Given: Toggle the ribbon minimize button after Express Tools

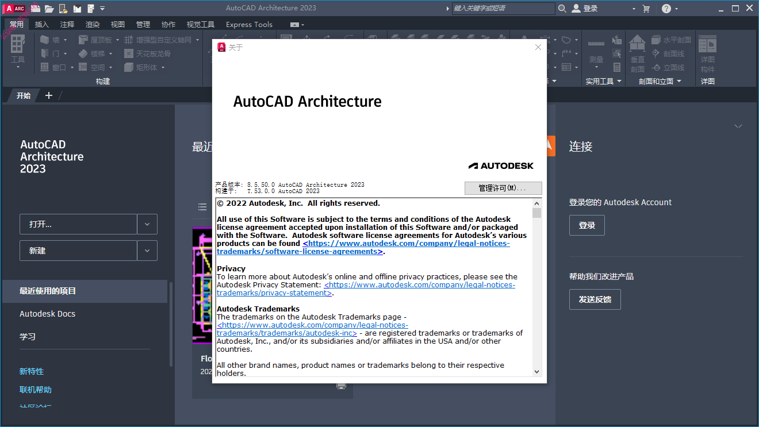Looking at the screenshot, I should pos(294,24).
